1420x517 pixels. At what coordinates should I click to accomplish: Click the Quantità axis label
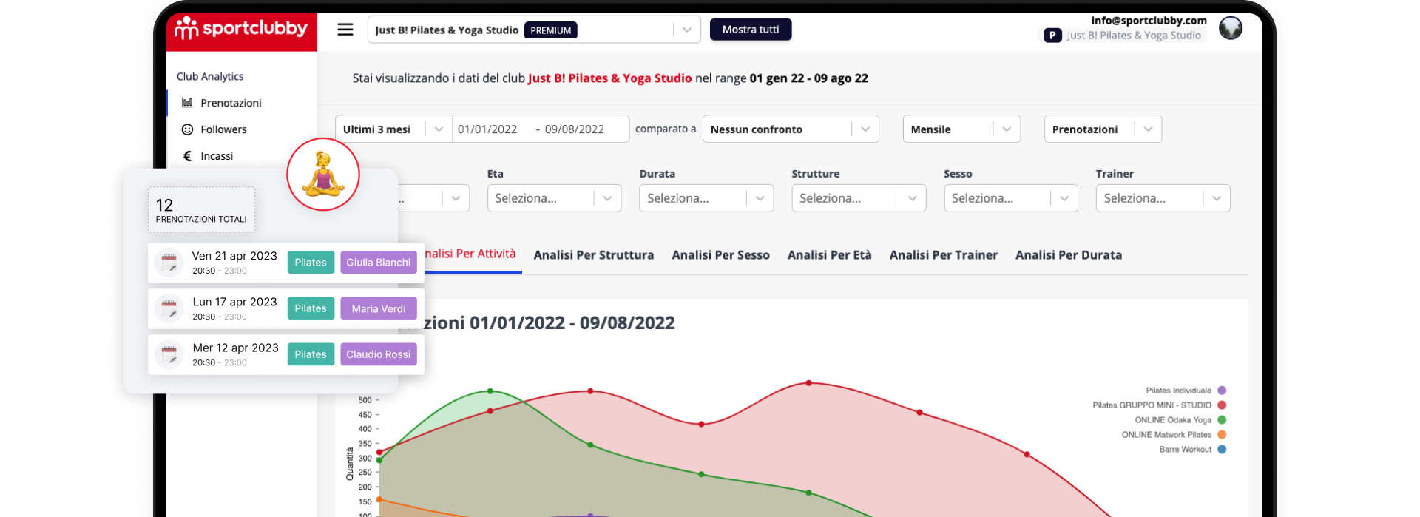pos(350,464)
